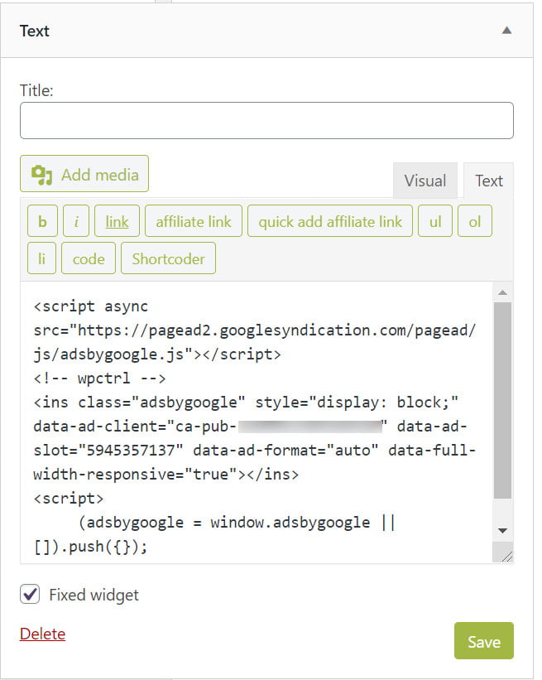Apply italic with the i button
The image size is (542, 680).
pyautogui.click(x=76, y=221)
